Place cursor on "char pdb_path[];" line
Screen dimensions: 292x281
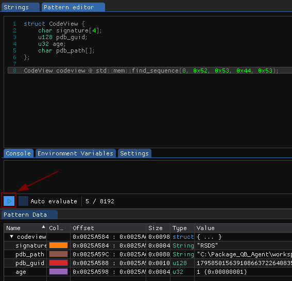pos(66,50)
